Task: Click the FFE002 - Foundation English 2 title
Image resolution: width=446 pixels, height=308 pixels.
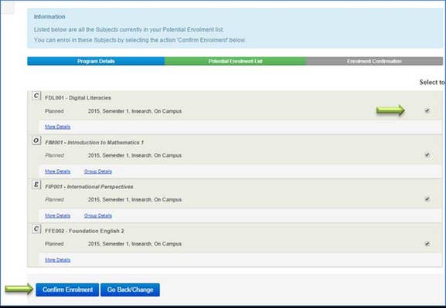Action: click(x=84, y=231)
